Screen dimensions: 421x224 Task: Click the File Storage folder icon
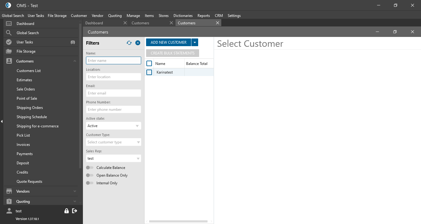click(9, 51)
